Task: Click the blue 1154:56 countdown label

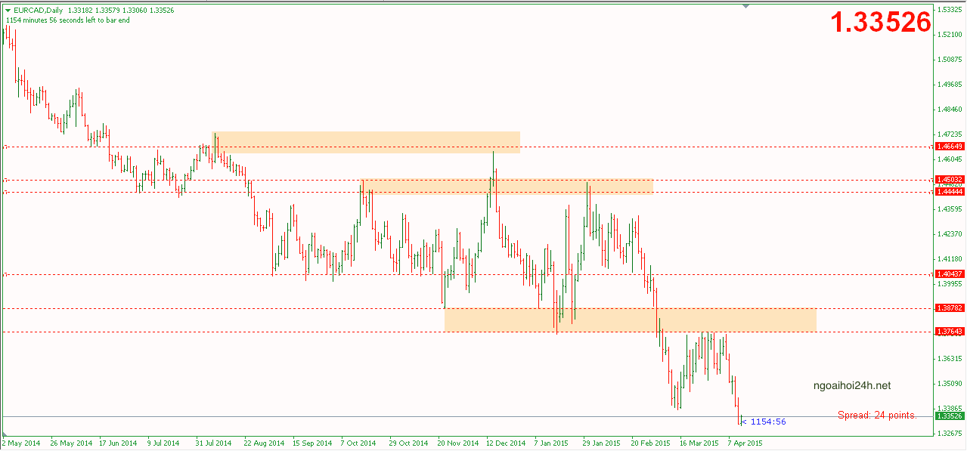Action: tap(765, 422)
